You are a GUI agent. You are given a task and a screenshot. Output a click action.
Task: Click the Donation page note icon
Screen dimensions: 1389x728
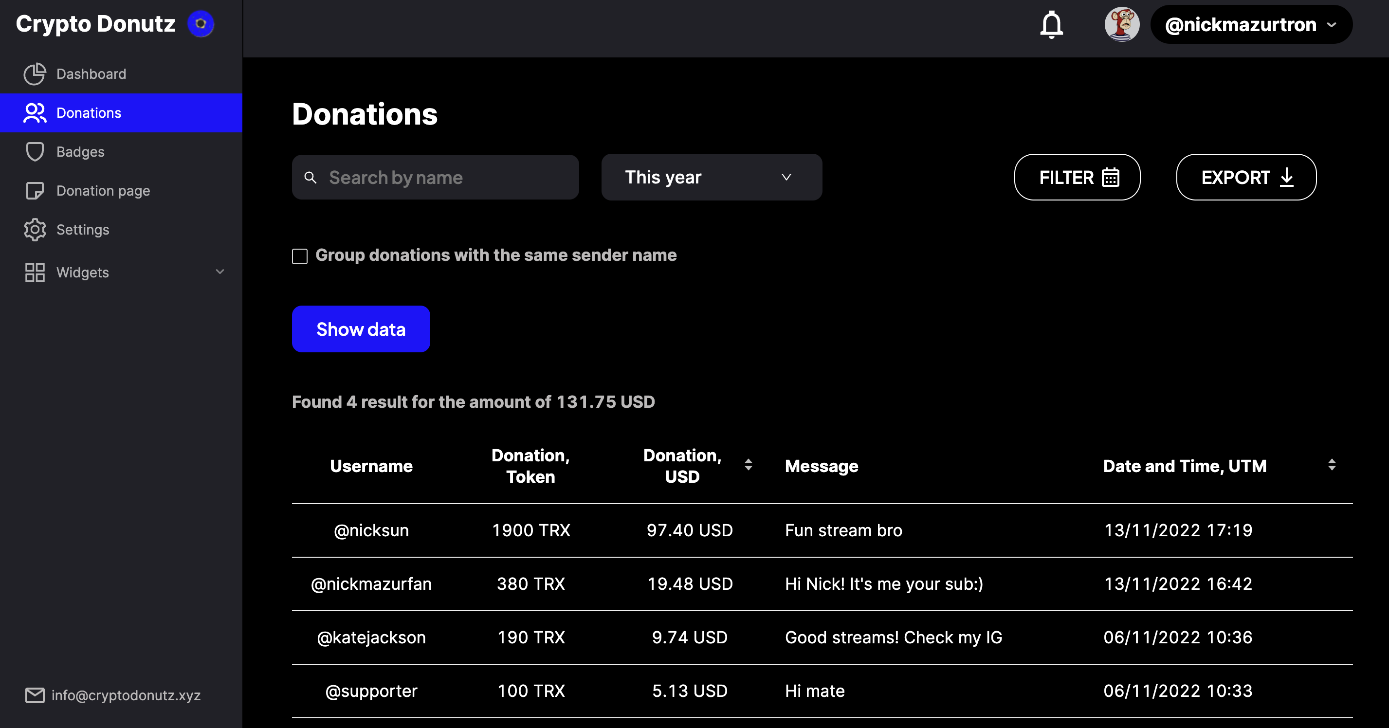click(35, 191)
